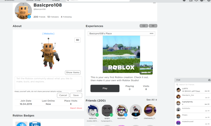This screenshot has width=211, height=126.
Task: Open the 200 Friends list
Action: coord(39,17)
